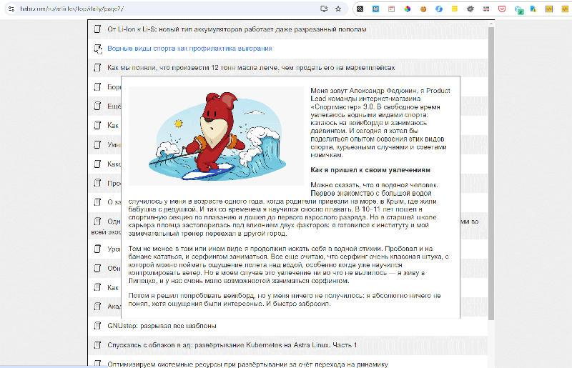The height and width of the screenshot is (368, 572).
Task: Click paragraph starting 'Потом я решил попробовать вейкборд'
Action: click(x=285, y=300)
